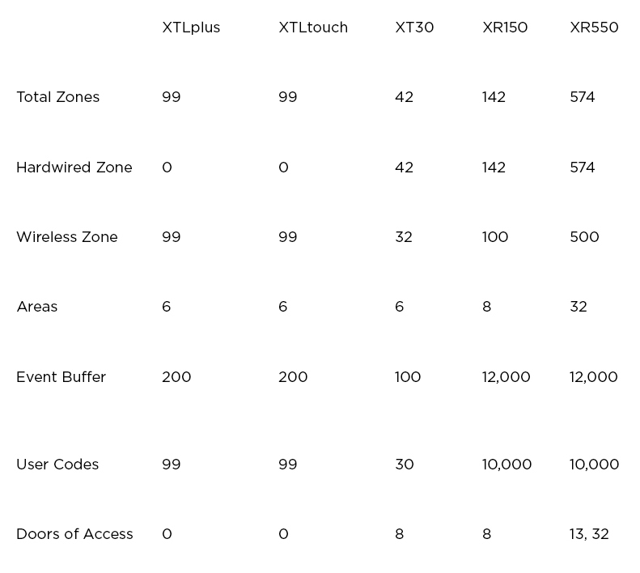Click the XR550 column header

[594, 28]
